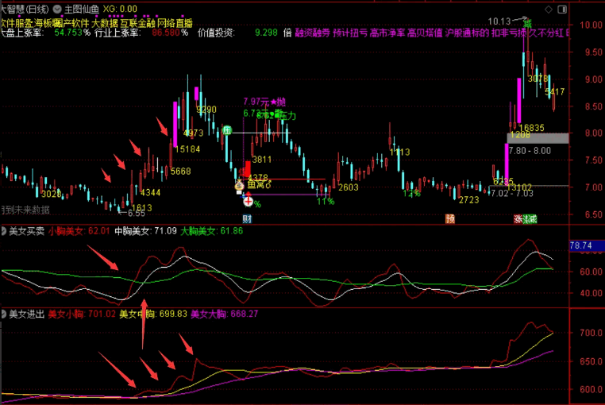This screenshot has height=405, width=605.
Task: Click the 7.02 - 7.03 range label
Action: click(511, 194)
